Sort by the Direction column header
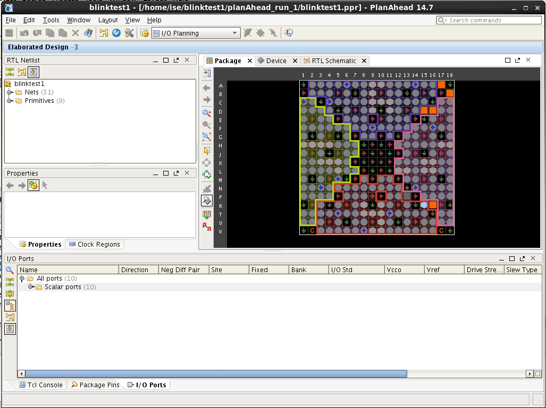 click(139, 270)
